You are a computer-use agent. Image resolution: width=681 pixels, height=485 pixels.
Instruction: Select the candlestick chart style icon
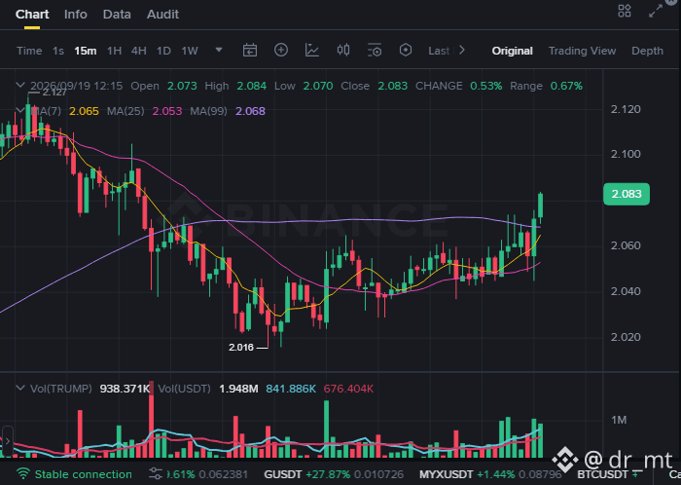point(343,50)
